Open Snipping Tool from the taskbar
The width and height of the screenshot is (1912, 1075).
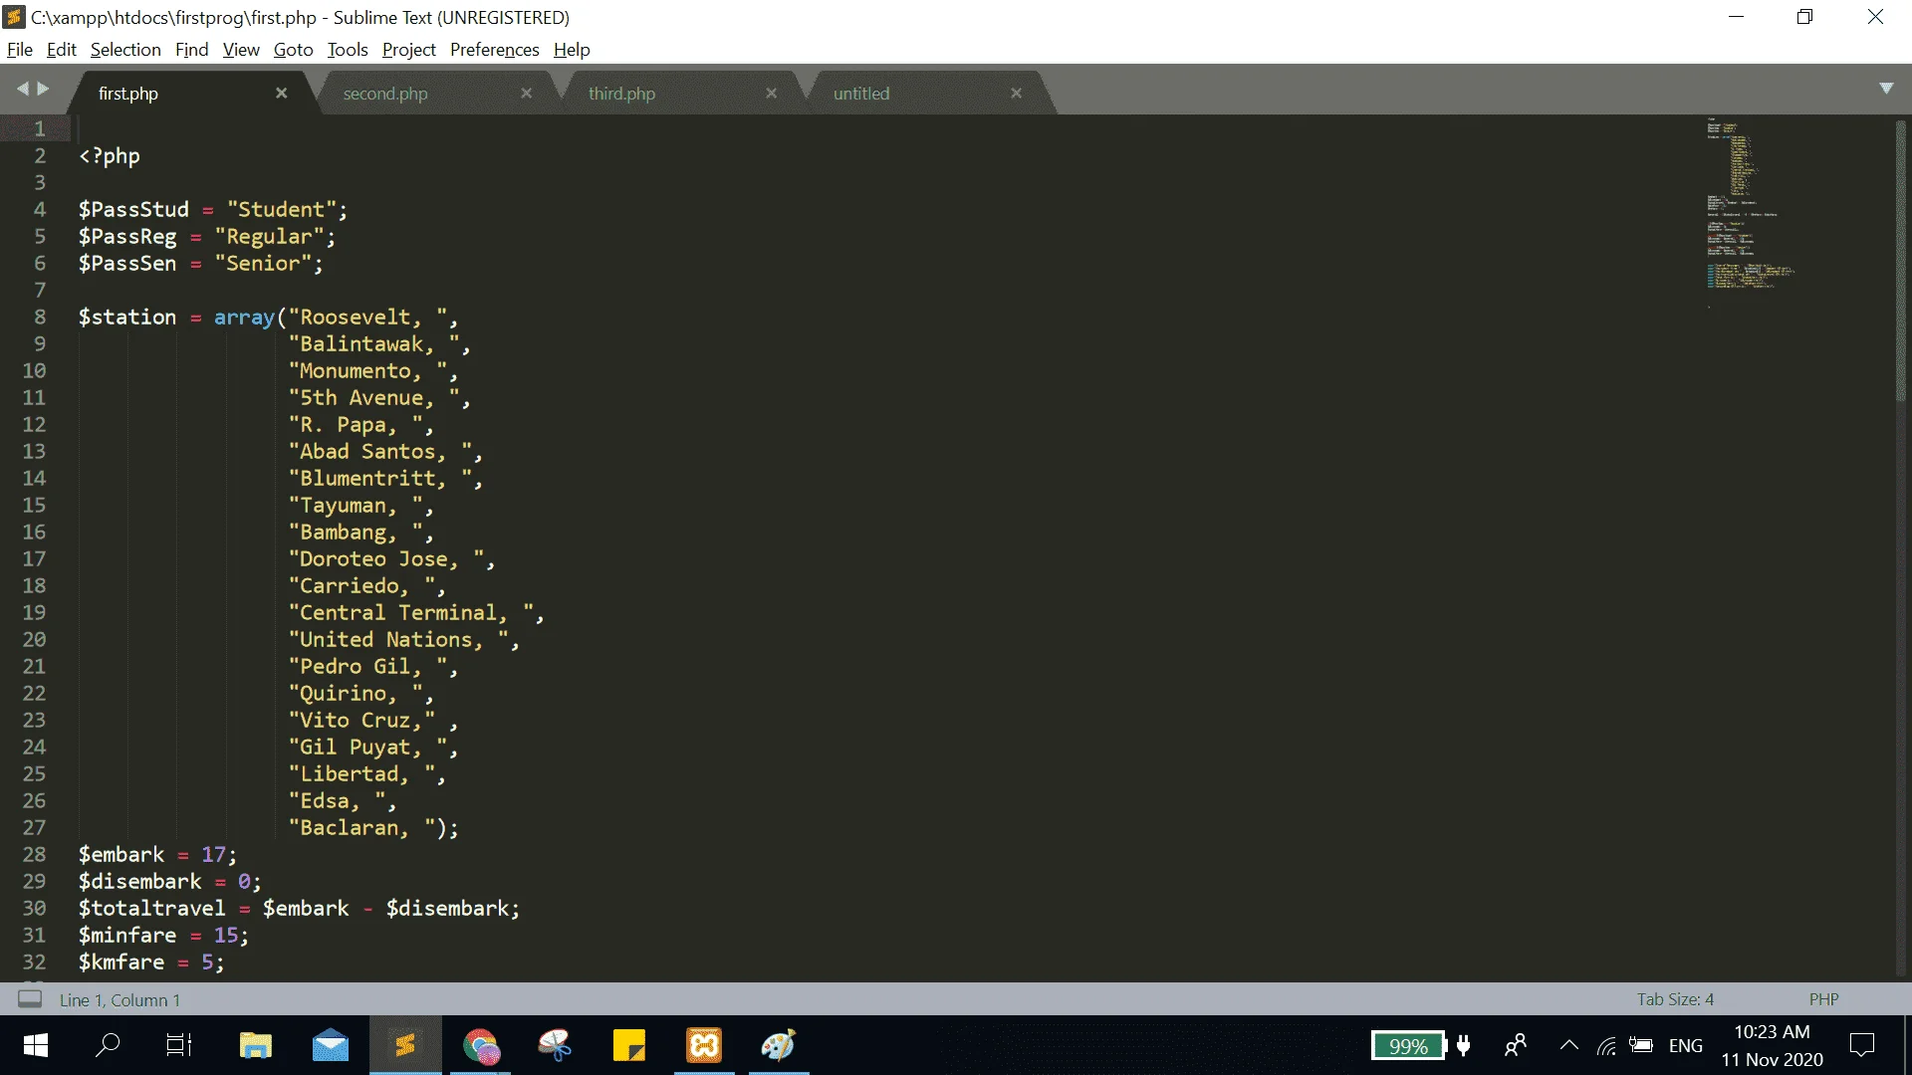[x=555, y=1045]
